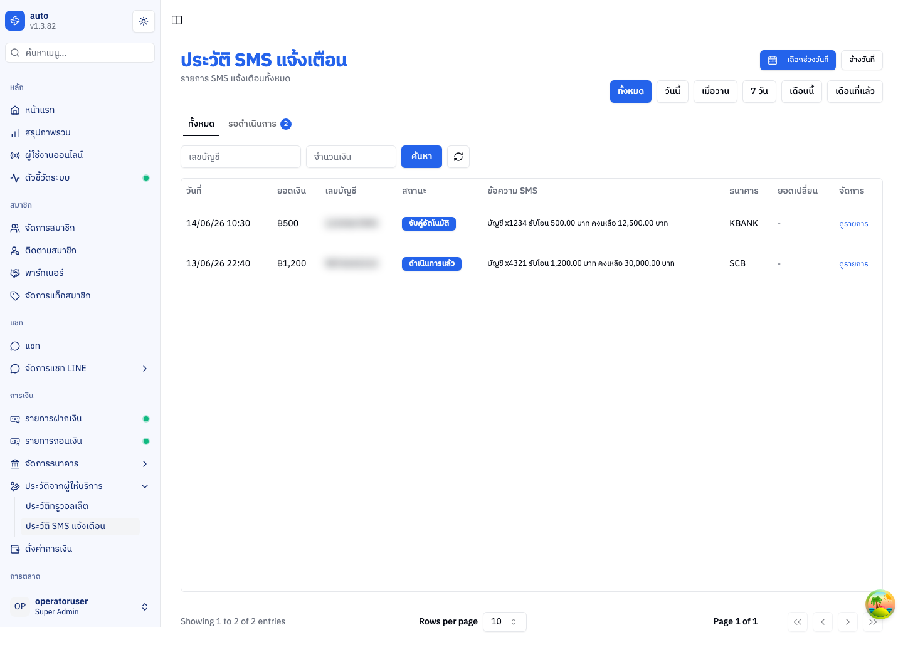Click the ดำเนินการแล้ว status badge
The image size is (903, 652).
(431, 264)
